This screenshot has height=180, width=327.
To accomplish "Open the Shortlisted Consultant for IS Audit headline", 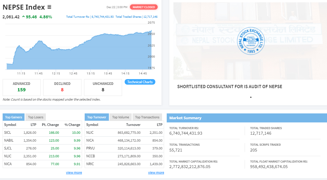I will pyautogui.click(x=229, y=87).
